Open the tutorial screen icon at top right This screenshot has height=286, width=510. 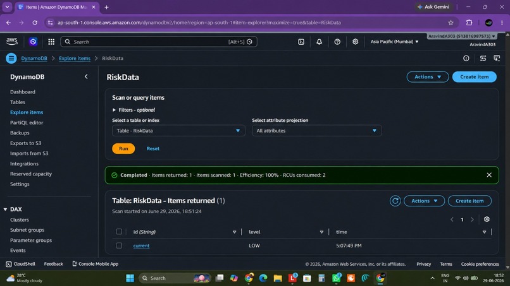coord(497,58)
